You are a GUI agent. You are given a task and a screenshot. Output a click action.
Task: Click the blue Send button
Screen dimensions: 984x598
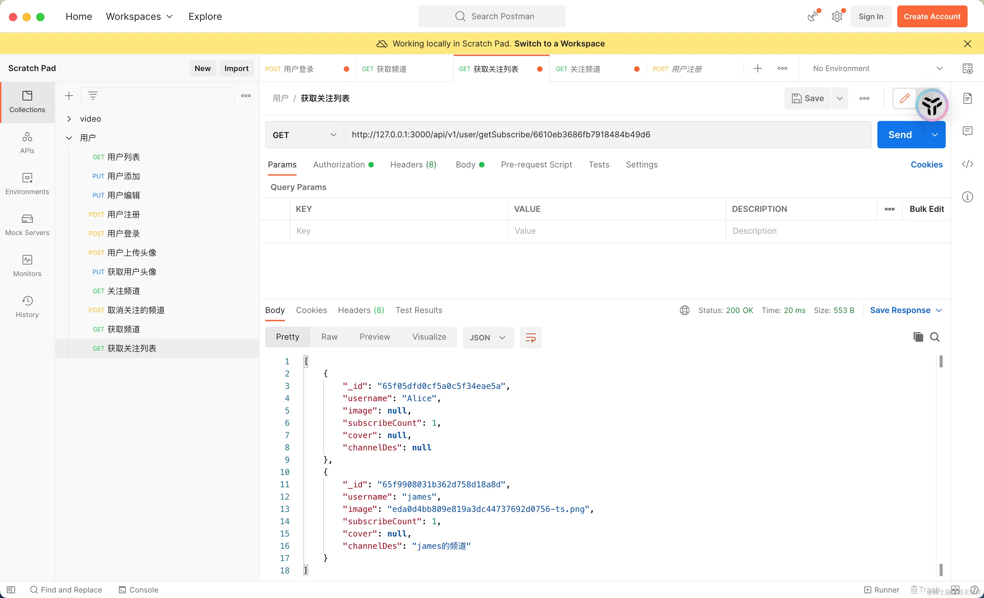(x=900, y=135)
